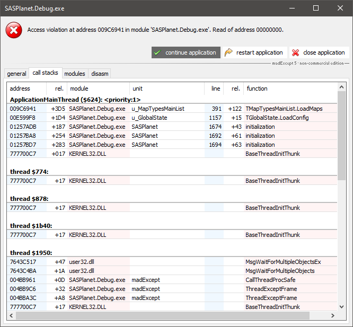Image resolution: width=353 pixels, height=327 pixels.
Task: Click line number 1692
Action: pyautogui.click(x=215, y=136)
